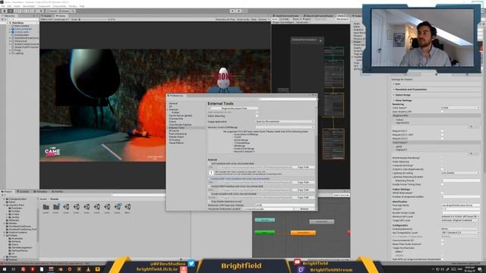Click the warning icon under the JDK path
Screen dimensions: 486x273
click(211, 173)
